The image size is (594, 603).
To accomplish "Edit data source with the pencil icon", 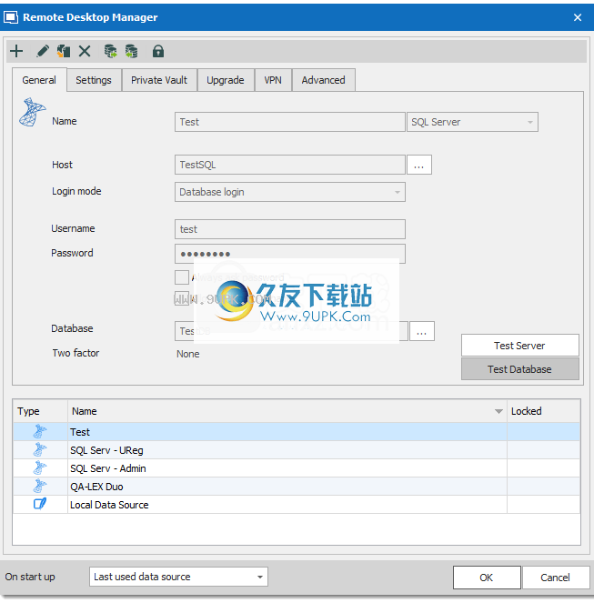I will coord(43,51).
